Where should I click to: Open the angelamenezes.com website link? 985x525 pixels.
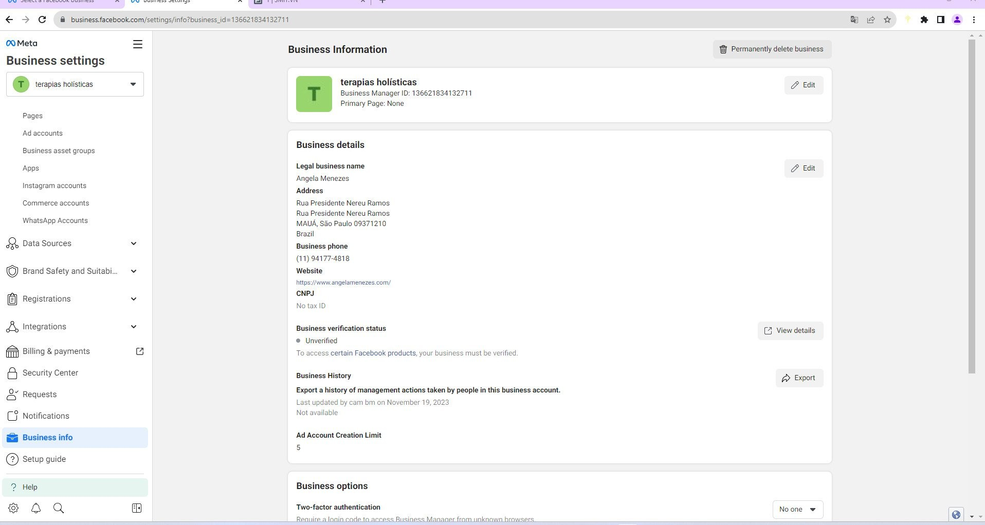tap(343, 283)
